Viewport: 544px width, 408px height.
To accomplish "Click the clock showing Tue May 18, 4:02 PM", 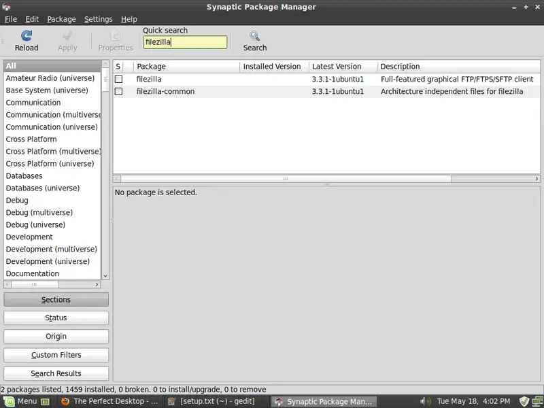I will 473,401.
